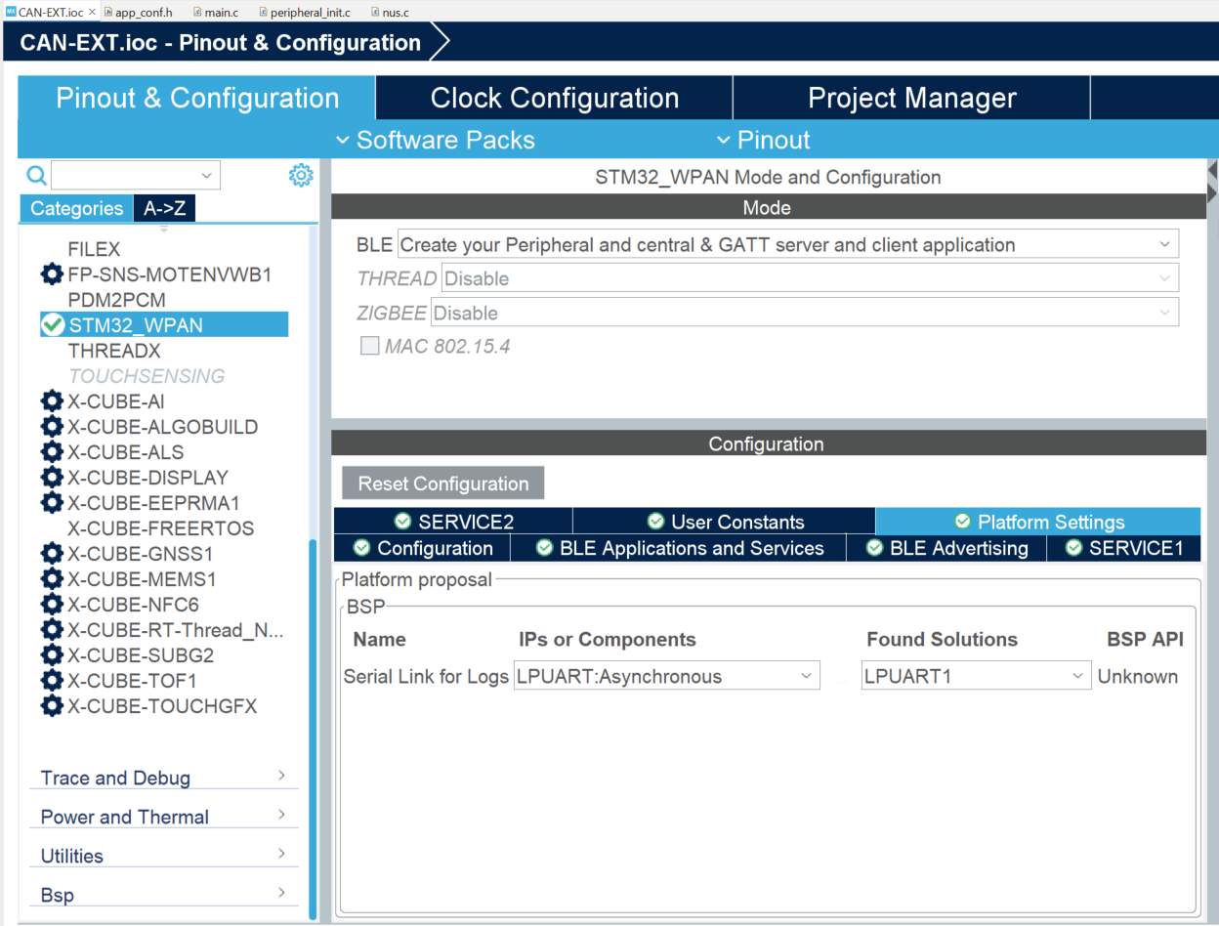The image size is (1219, 926).
Task: Click gear icon next to FP-SNS-MOTENVWB1
Action: point(52,274)
